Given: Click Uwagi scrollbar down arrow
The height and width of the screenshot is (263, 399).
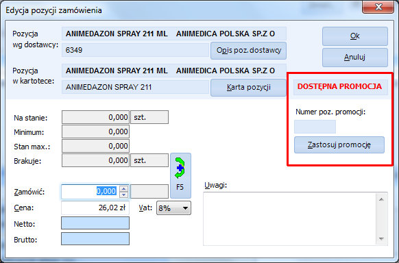Looking at the screenshot, I should pos(381,238).
